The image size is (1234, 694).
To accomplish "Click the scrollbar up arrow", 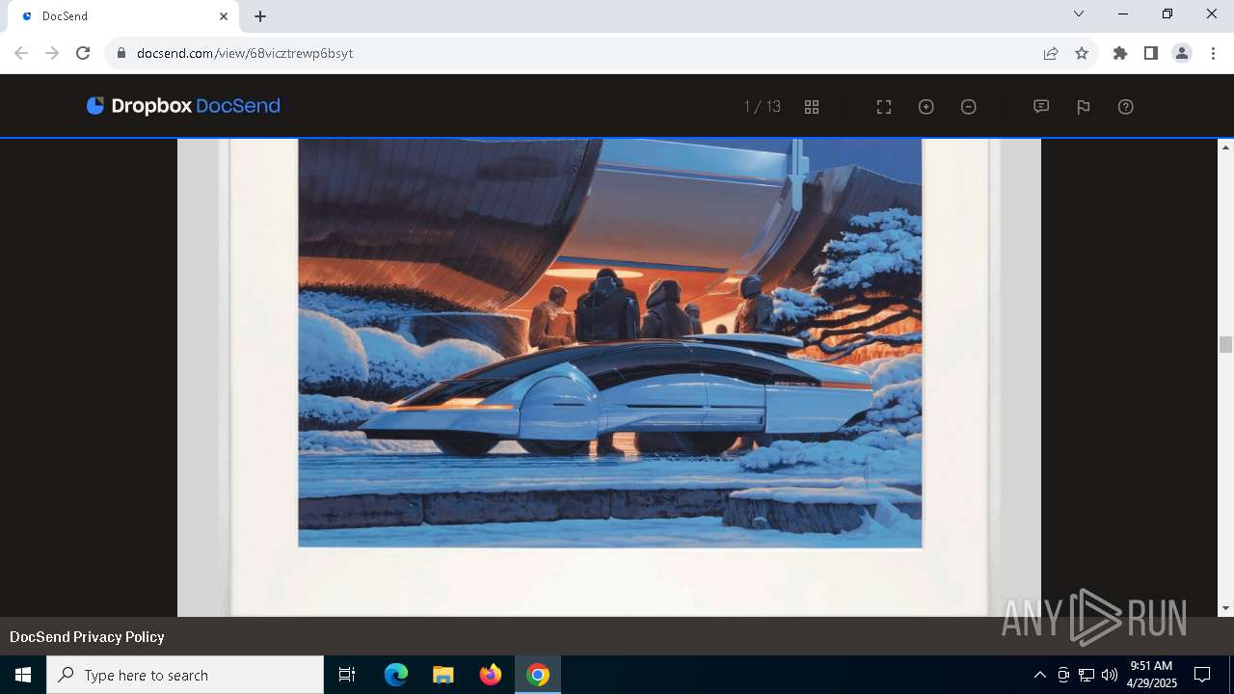I will pos(1225,147).
